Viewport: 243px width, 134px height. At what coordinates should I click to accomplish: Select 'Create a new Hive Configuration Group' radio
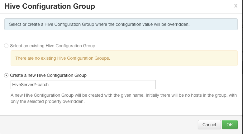(6, 75)
